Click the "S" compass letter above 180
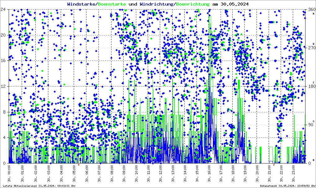The width and height of the screenshot is (316, 188). [x=314, y=83]
